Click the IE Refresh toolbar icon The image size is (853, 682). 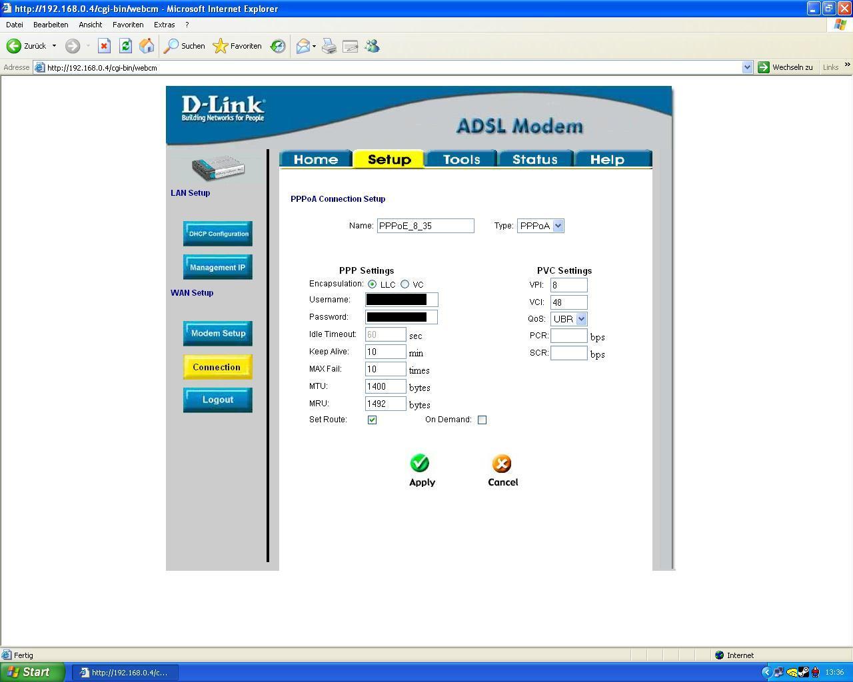[x=125, y=46]
